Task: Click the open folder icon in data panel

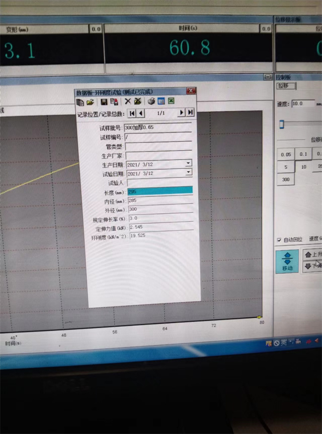Action: coord(90,102)
